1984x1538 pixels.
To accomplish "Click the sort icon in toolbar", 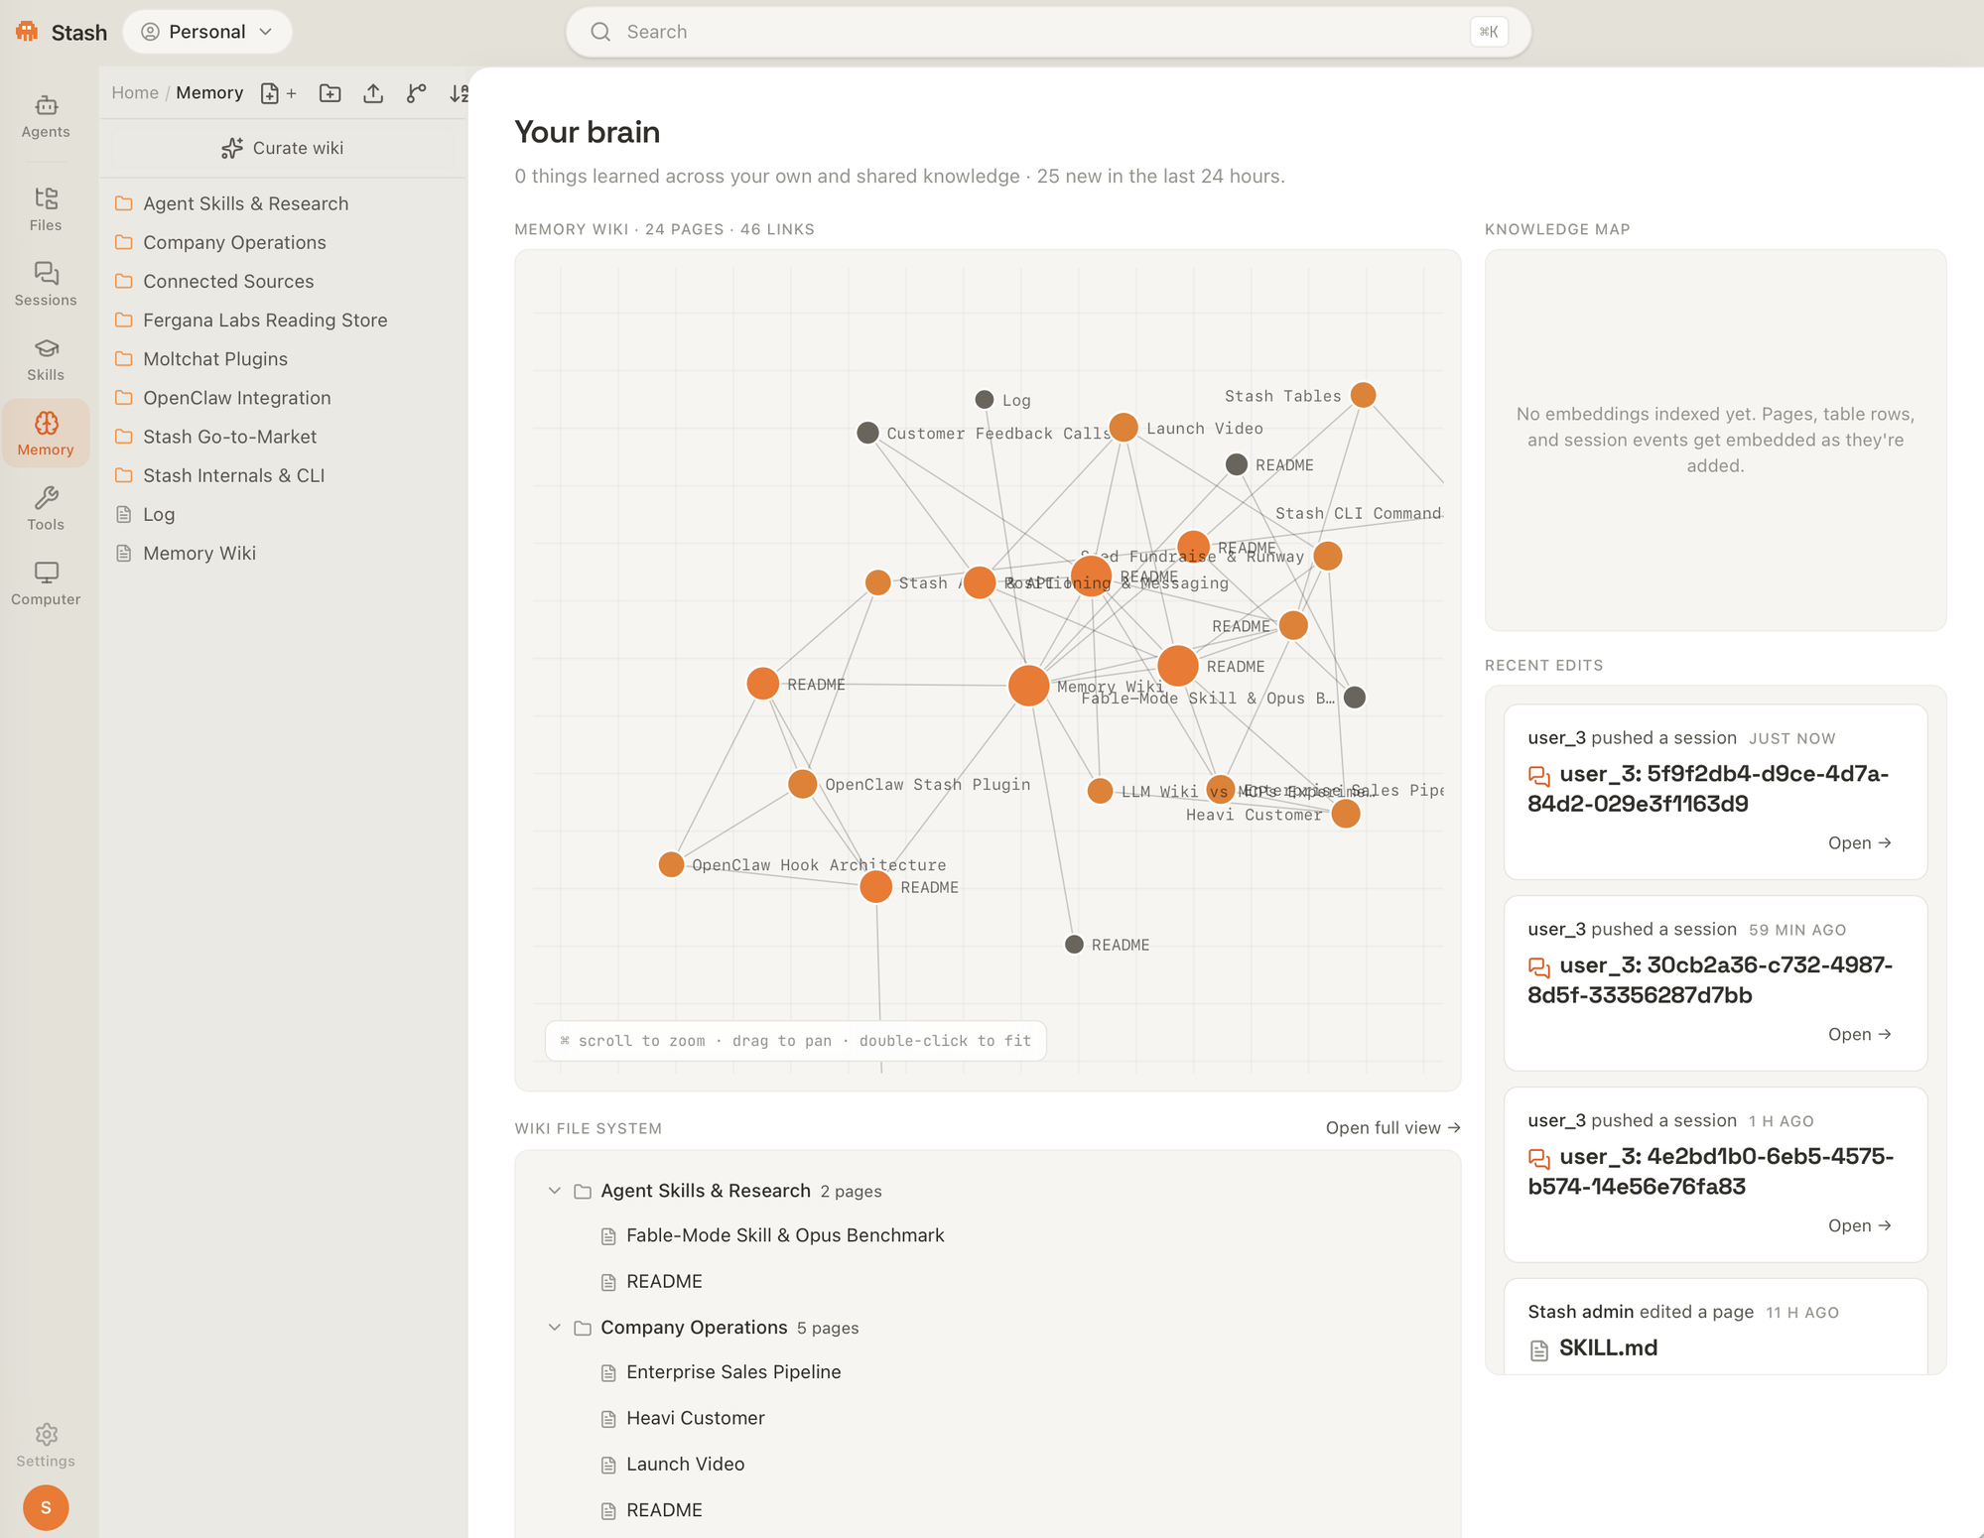I will coord(459,93).
